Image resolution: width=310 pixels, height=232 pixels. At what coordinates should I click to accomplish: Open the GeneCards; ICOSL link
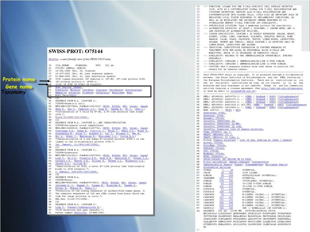[214, 113]
